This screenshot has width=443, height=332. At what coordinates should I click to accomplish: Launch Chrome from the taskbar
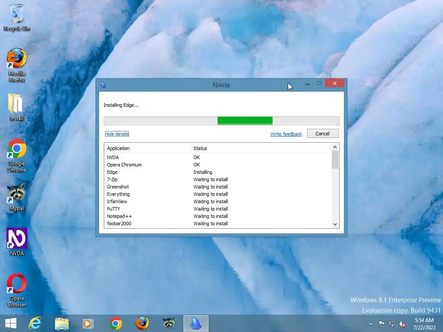115,323
